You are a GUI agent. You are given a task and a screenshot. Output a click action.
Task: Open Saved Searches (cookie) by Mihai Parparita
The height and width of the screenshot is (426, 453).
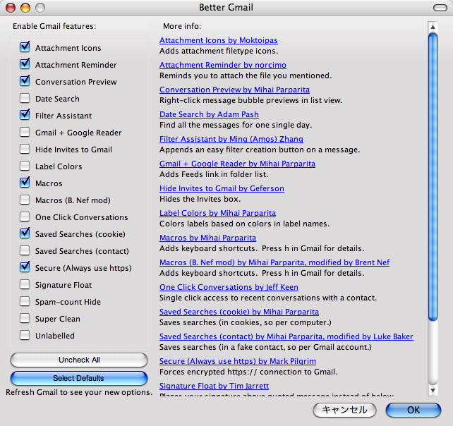[x=239, y=312]
